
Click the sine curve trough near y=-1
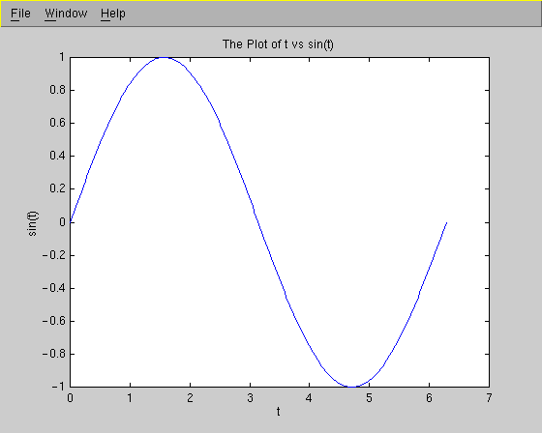click(352, 387)
